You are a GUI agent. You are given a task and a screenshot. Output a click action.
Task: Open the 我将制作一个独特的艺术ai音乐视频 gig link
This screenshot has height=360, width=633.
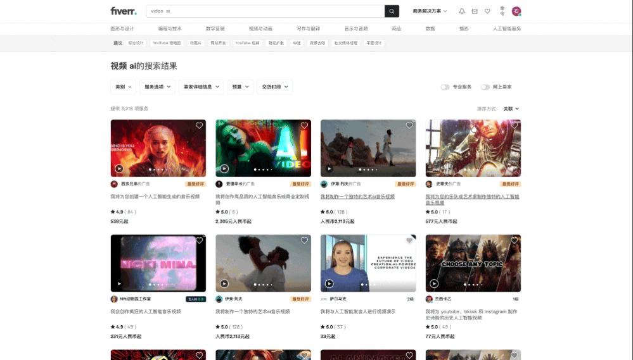(357, 197)
